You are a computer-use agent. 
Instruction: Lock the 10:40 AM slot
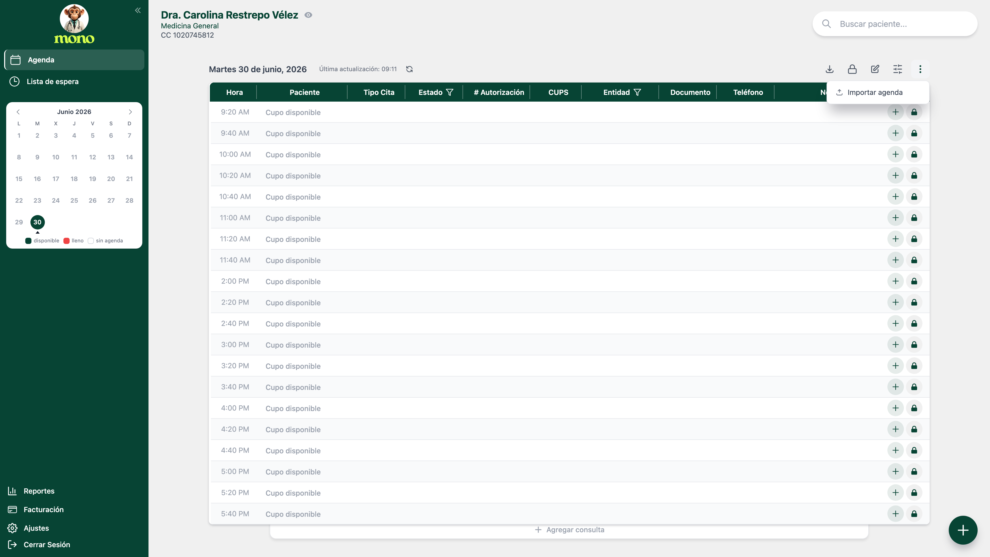[914, 196]
